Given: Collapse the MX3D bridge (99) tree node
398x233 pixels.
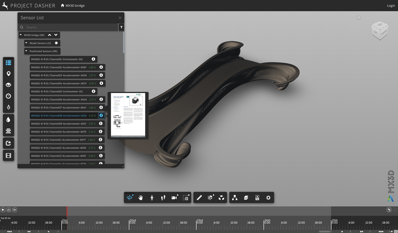Looking at the screenshot, I should point(21,35).
